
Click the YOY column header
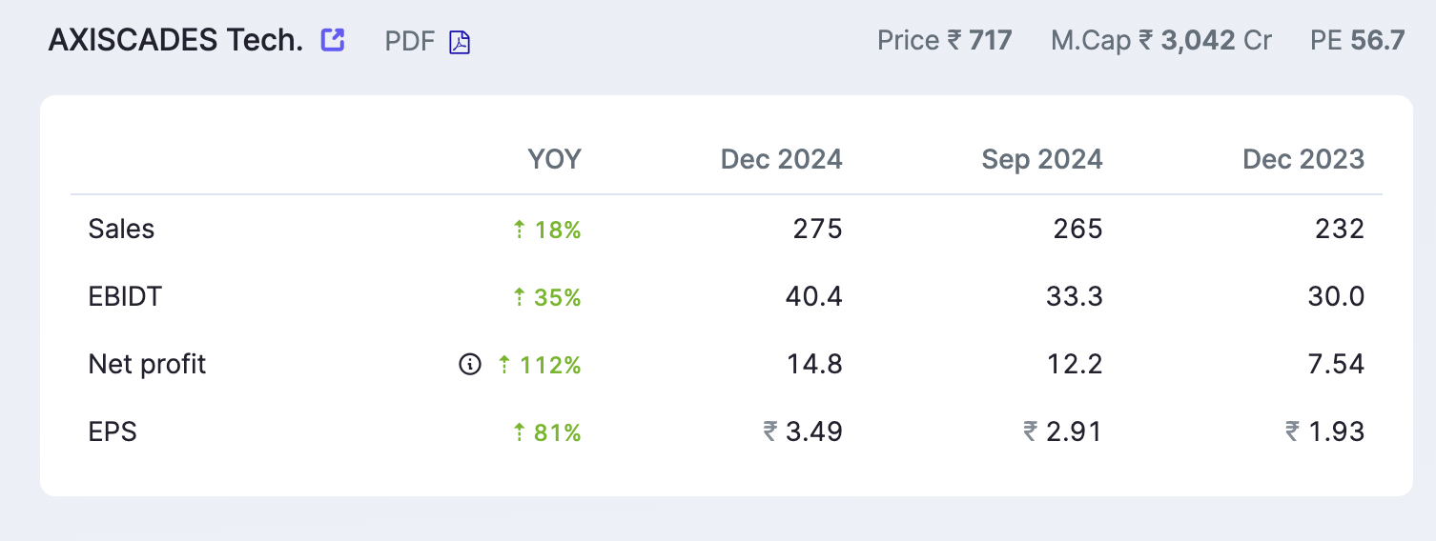(x=555, y=159)
